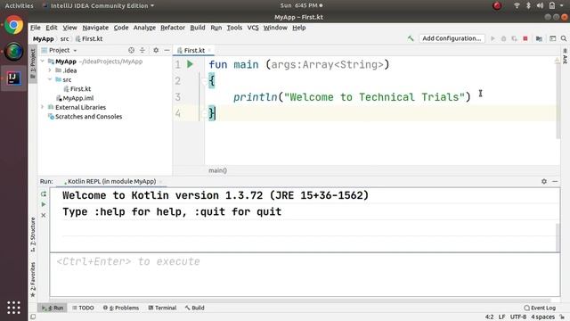Viewport: 570px width, 321px height.
Task: Fold the main function at line 2
Action: click(x=204, y=81)
